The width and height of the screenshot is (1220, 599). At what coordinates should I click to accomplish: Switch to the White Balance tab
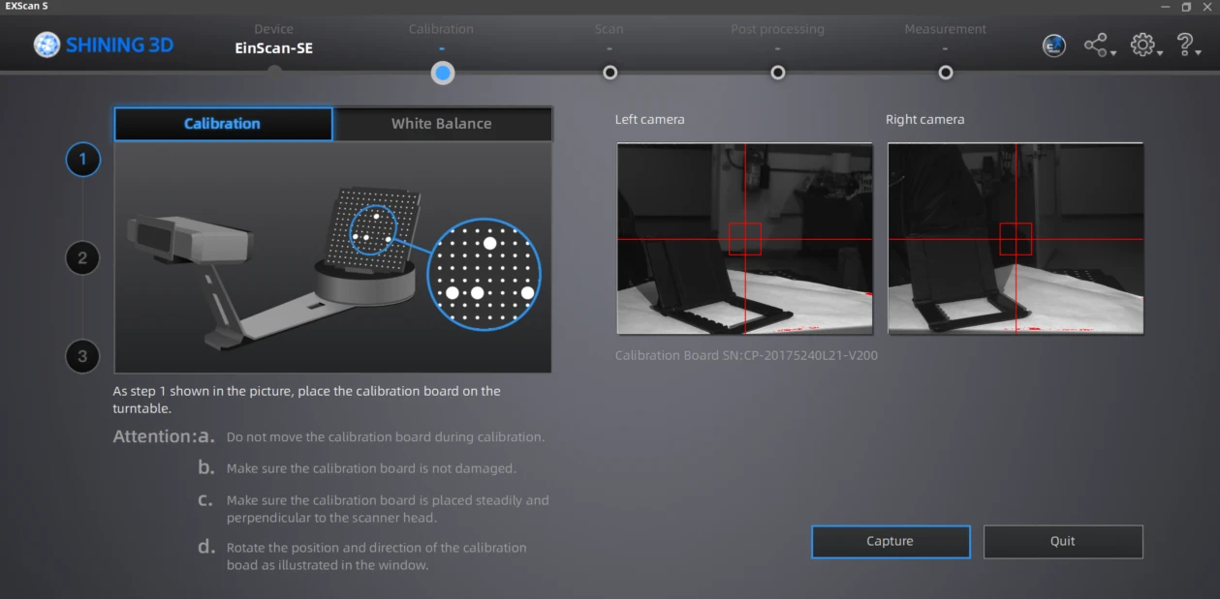coord(442,124)
